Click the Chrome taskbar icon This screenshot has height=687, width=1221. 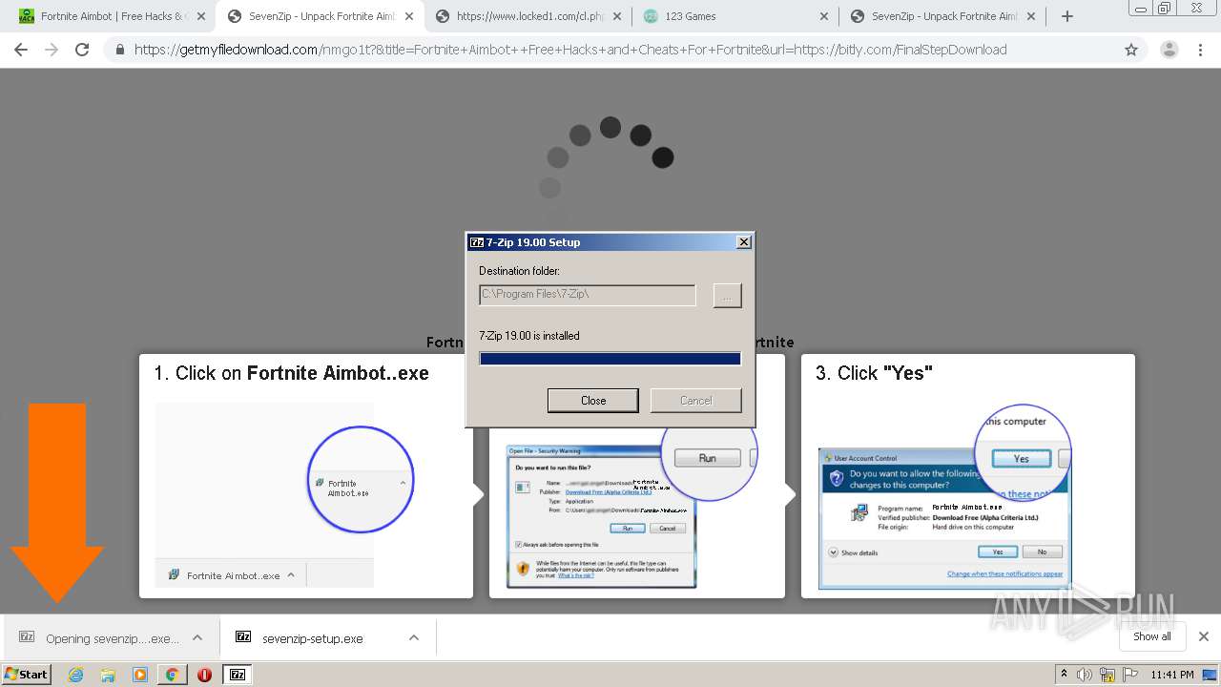172,675
